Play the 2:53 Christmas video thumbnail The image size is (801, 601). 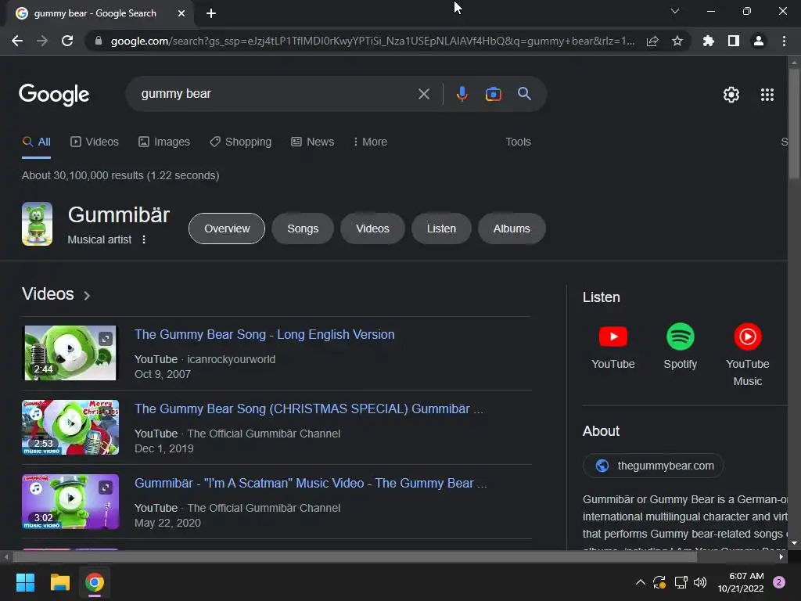click(x=70, y=427)
